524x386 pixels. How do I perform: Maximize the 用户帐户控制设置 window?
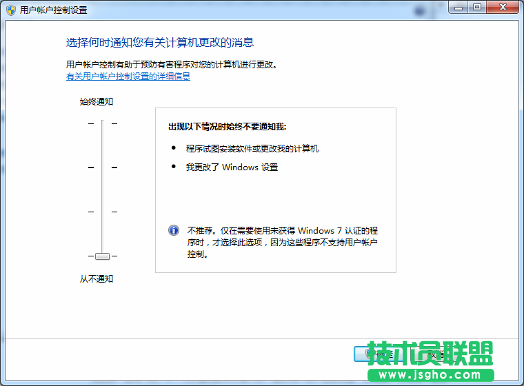click(477, 8)
